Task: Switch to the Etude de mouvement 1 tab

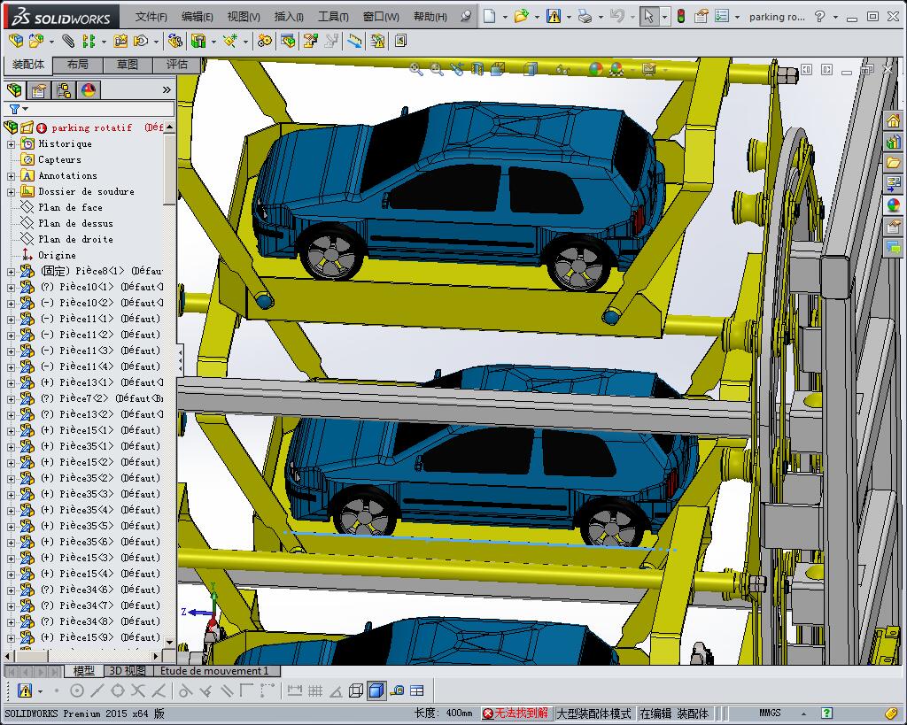Action: click(214, 671)
